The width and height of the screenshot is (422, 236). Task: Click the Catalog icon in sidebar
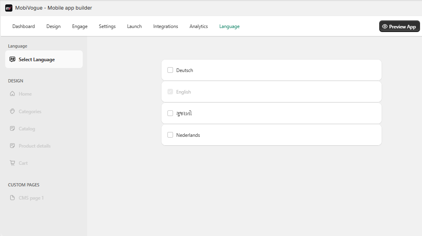12,128
